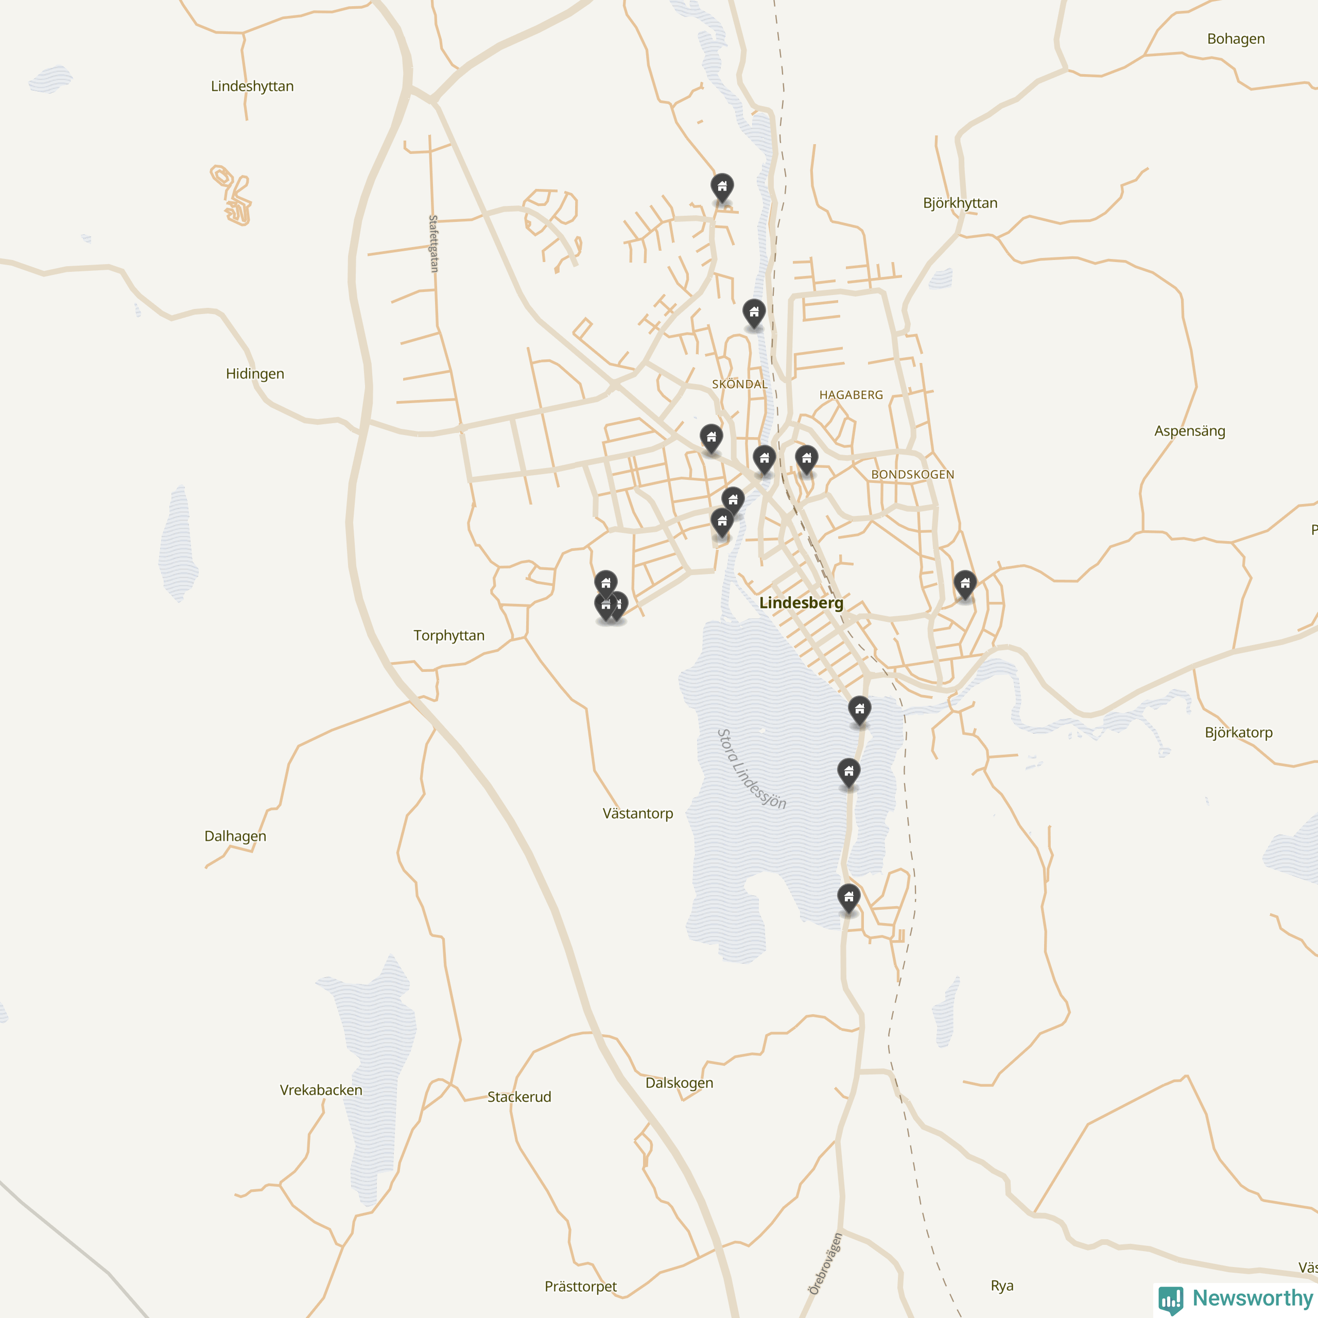
Task: Click the northernmost house marker near the river
Action: [x=722, y=187]
